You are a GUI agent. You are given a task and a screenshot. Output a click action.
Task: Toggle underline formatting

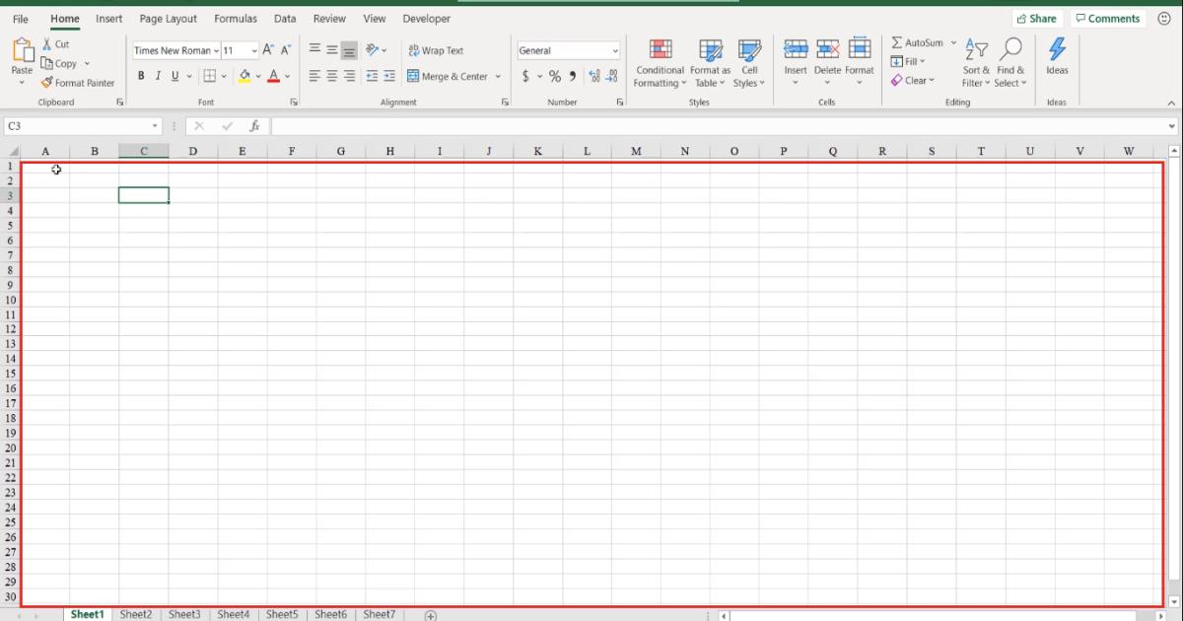(x=173, y=75)
